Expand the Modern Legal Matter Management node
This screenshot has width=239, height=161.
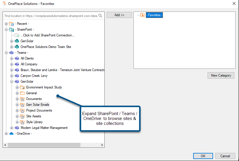pyautogui.click(x=12, y=128)
